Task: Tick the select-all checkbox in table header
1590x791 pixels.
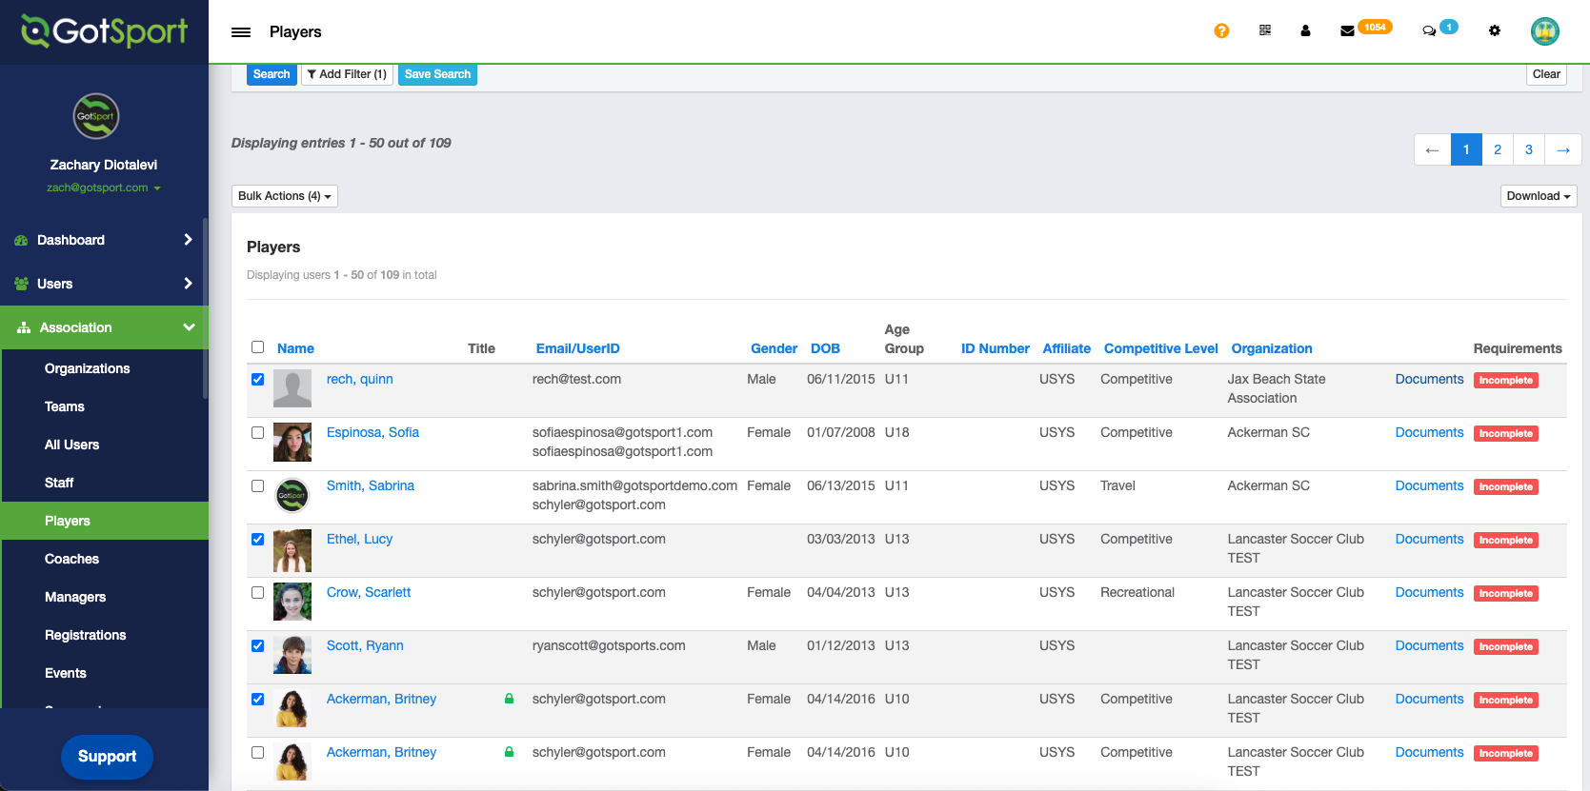Action: pos(257,347)
